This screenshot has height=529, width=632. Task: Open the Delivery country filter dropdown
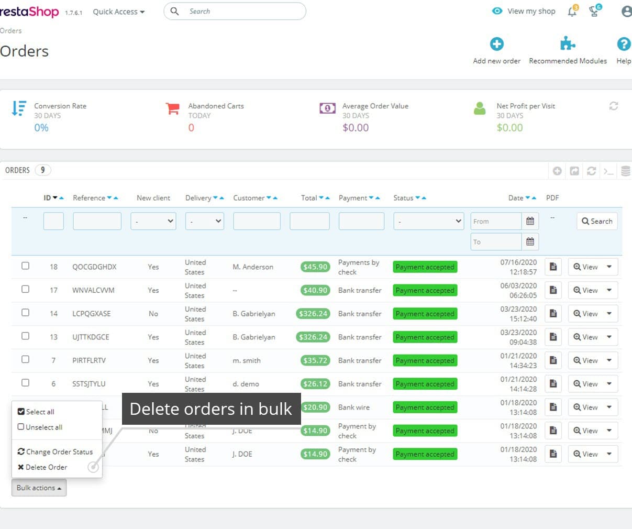pyautogui.click(x=205, y=221)
